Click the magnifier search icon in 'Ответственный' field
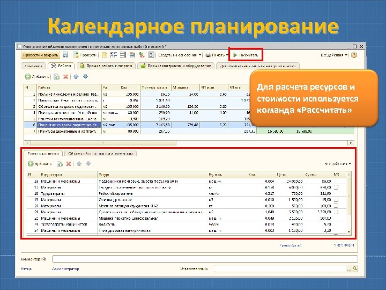The height and width of the screenshot is (290, 386). pyautogui.click(x=355, y=269)
